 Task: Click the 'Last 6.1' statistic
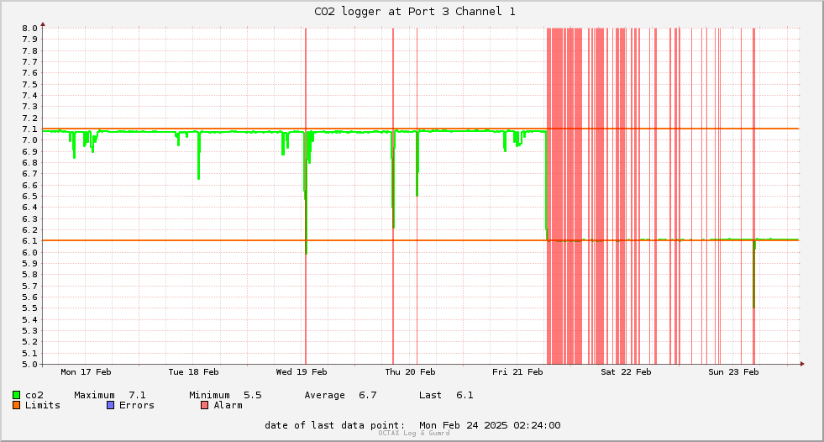point(446,395)
